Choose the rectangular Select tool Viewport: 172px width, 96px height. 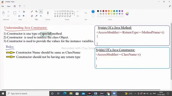coord(15,13)
